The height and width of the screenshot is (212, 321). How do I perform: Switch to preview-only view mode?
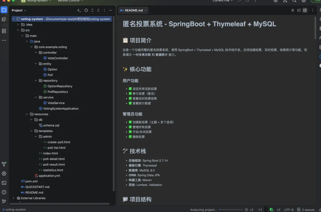[305, 10]
